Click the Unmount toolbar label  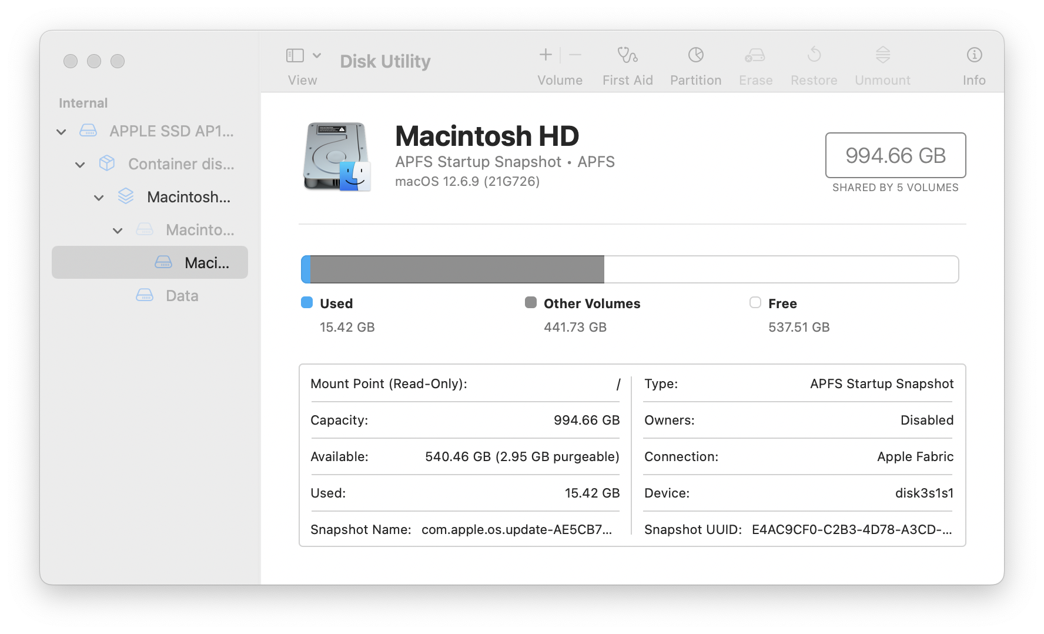click(883, 80)
